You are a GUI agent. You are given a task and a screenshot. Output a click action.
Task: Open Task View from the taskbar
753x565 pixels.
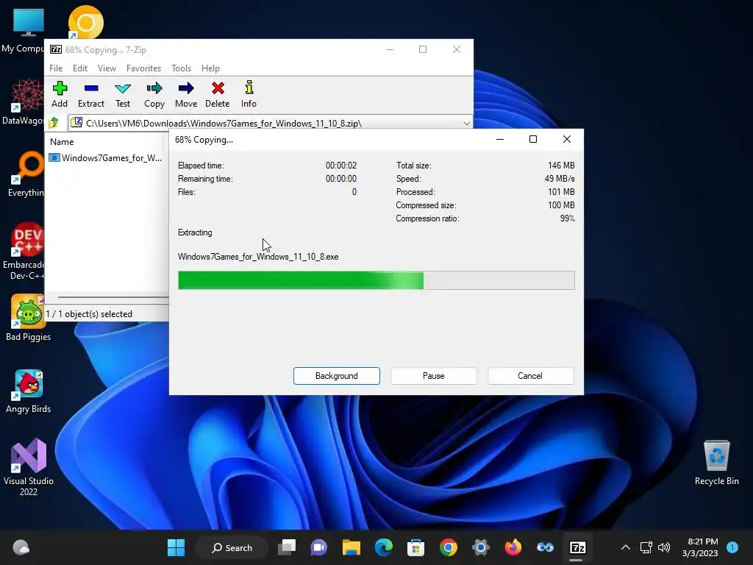click(x=288, y=547)
